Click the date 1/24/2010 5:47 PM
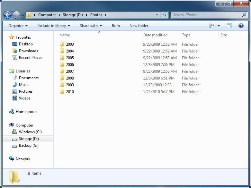 coord(159,92)
